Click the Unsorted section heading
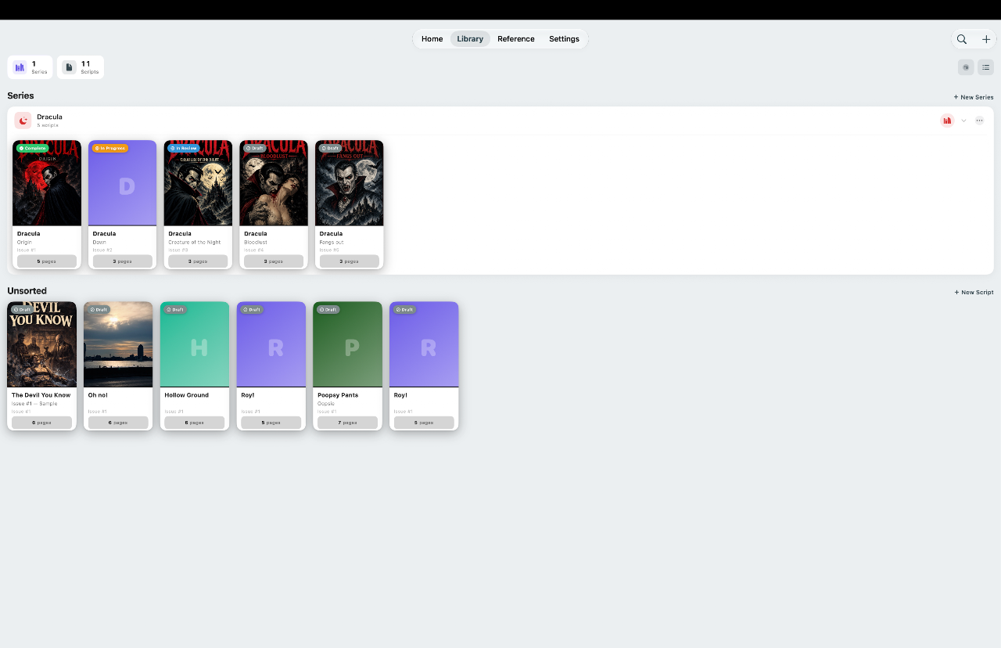The height and width of the screenshot is (648, 1001). tap(27, 291)
